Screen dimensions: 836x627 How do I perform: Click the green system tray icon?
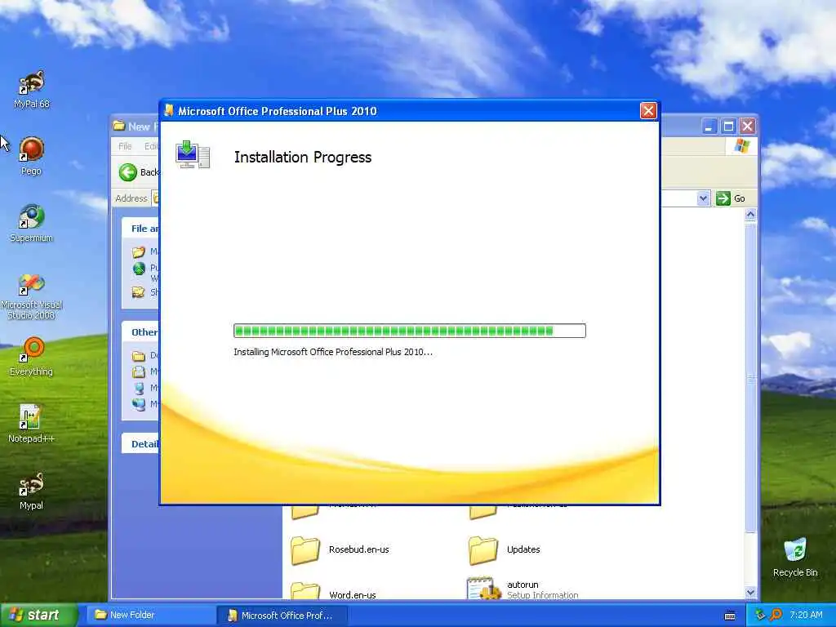click(x=760, y=616)
